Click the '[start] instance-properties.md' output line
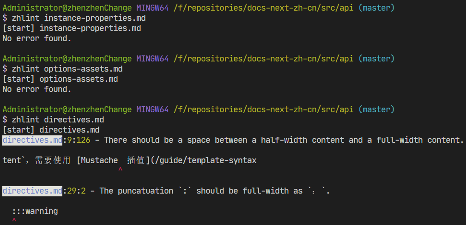 click(x=72, y=28)
